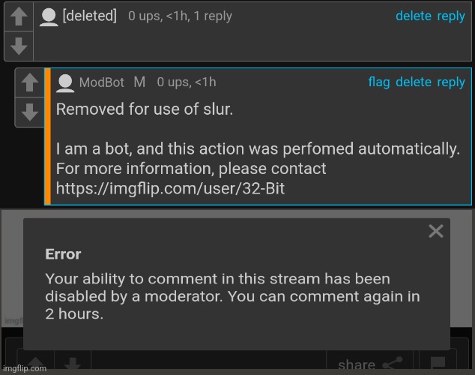Downvote the ModBot comment

[30, 112]
